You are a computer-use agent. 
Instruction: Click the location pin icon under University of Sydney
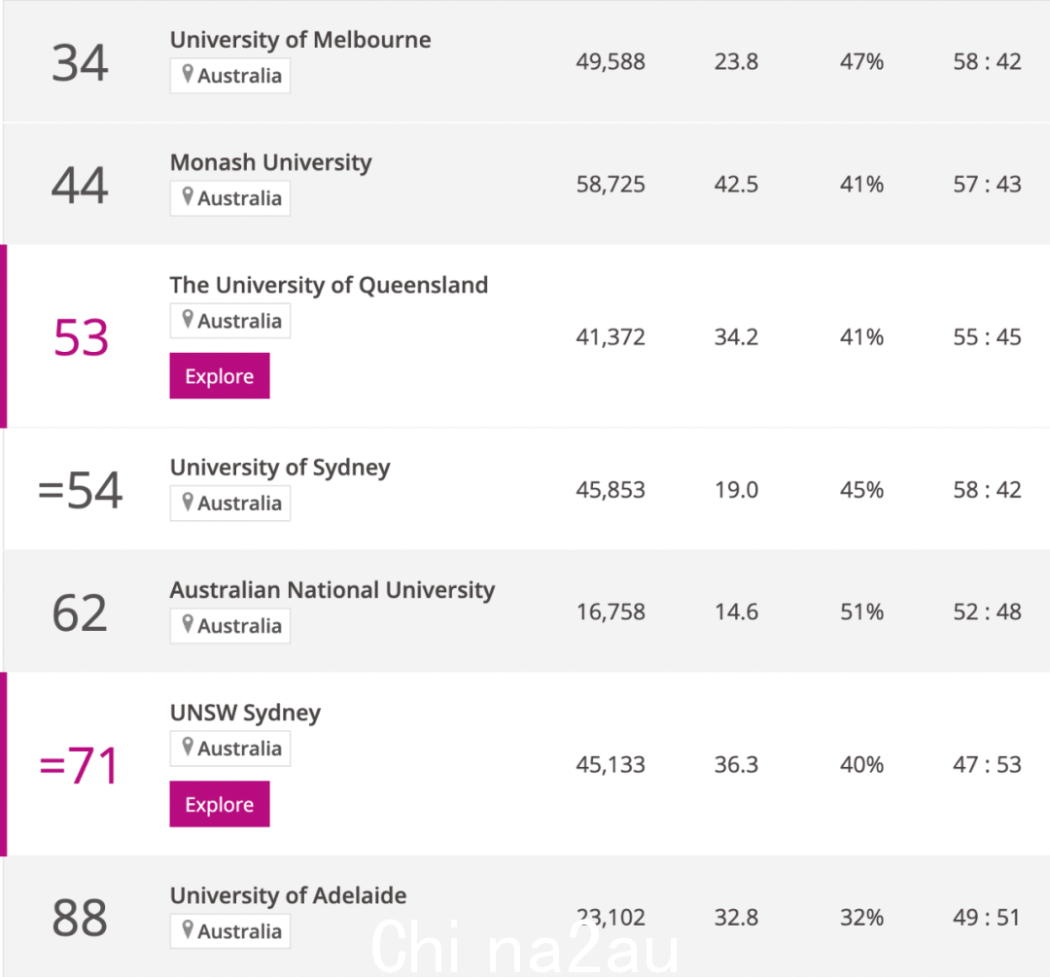pyautogui.click(x=188, y=501)
